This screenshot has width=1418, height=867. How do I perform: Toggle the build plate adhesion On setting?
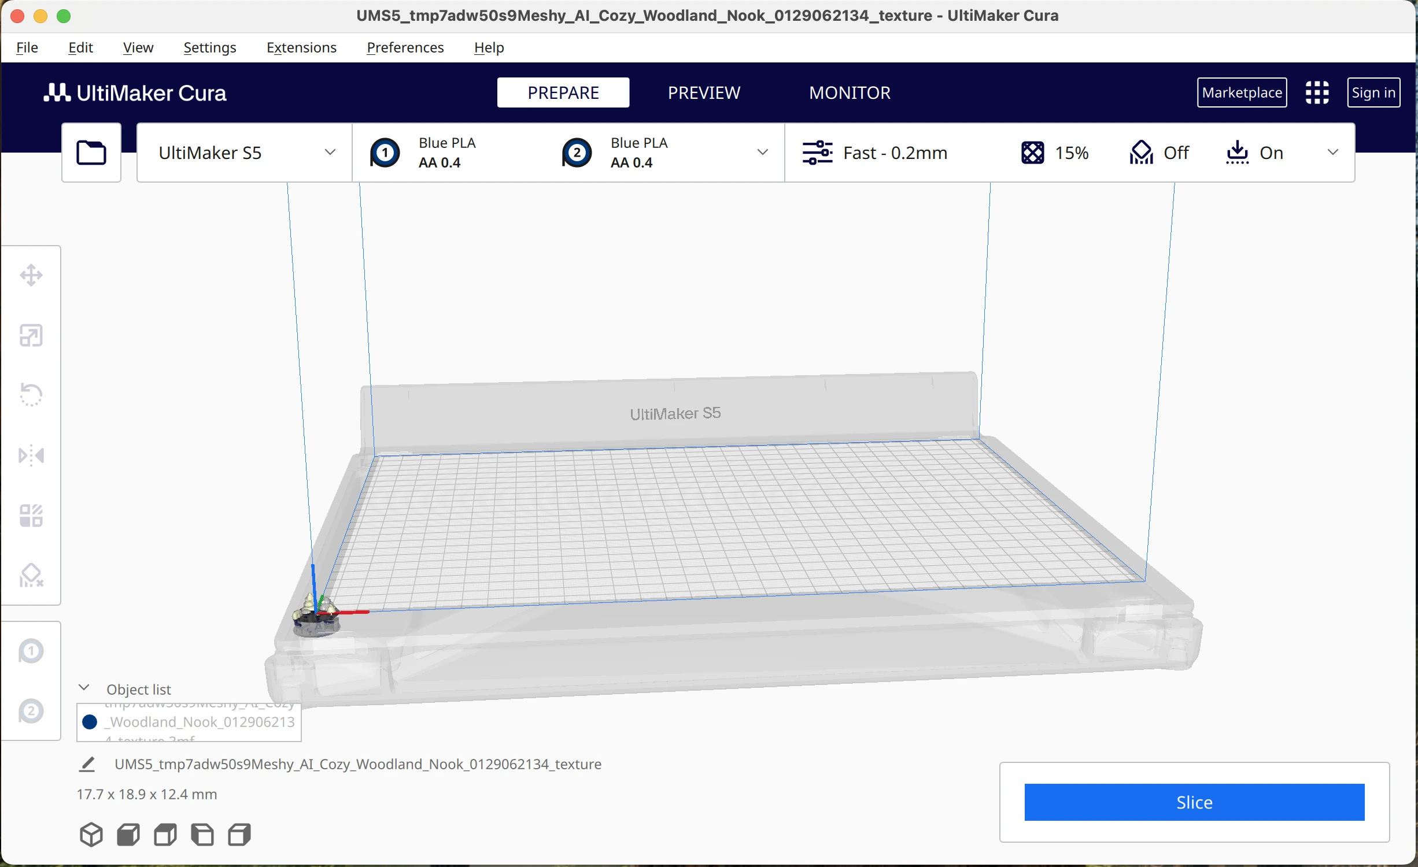pos(1254,153)
